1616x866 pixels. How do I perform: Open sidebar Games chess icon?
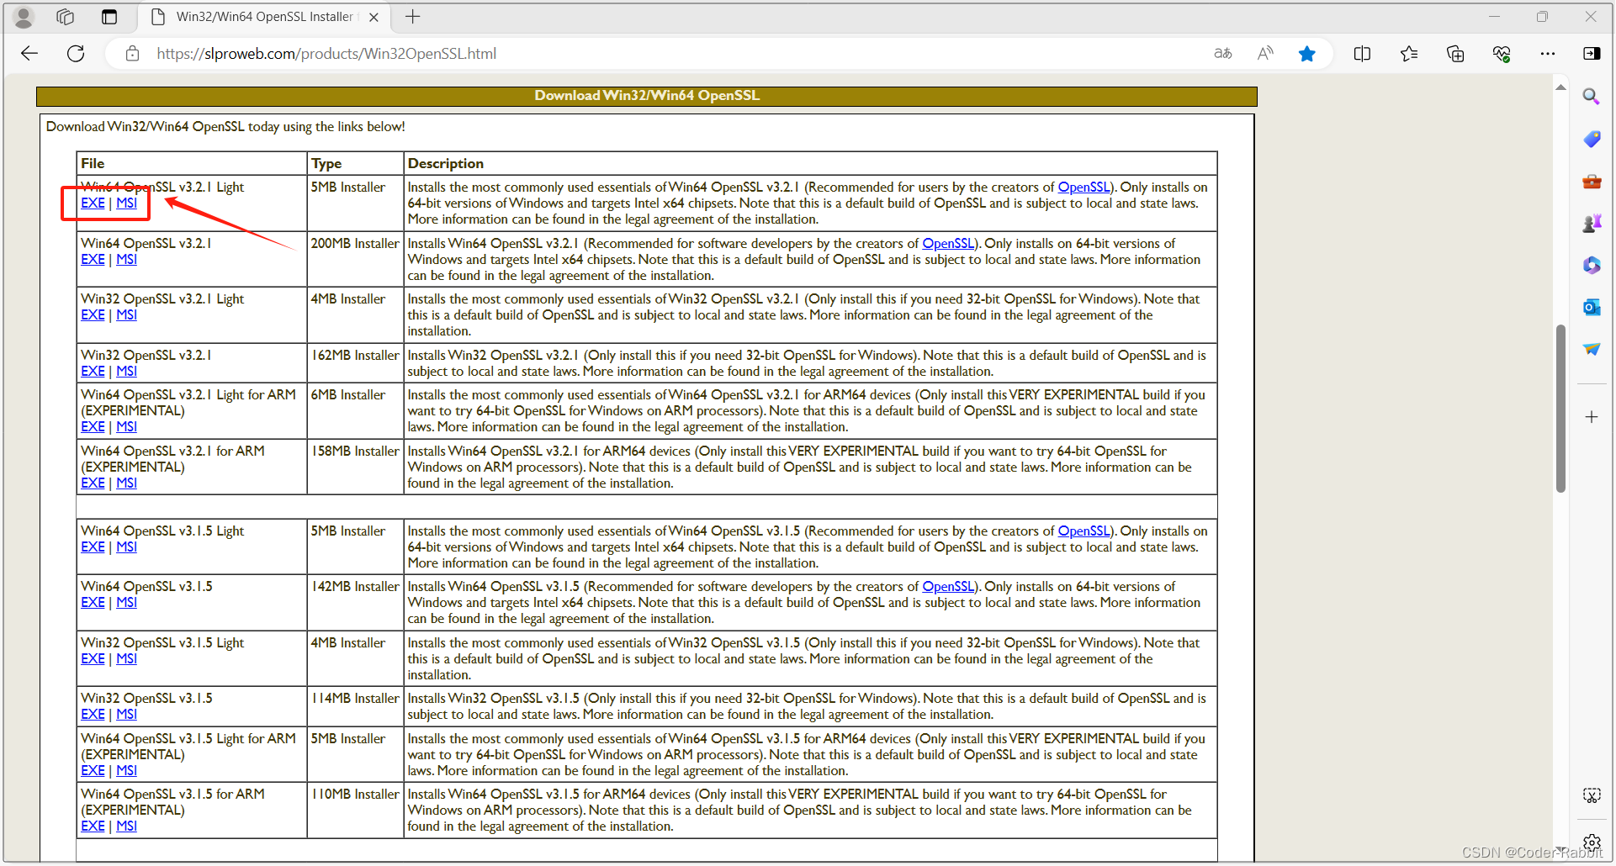coord(1591,223)
